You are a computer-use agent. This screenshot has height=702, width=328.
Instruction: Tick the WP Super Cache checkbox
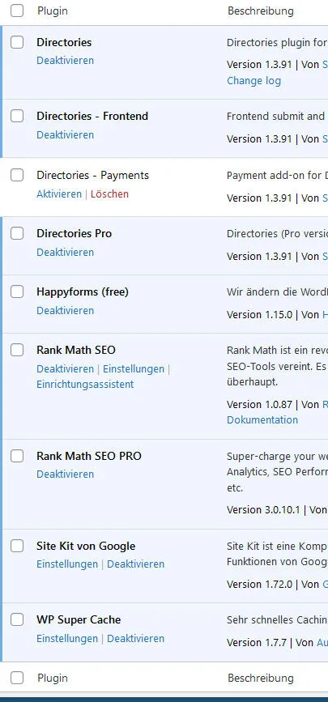[x=17, y=619]
